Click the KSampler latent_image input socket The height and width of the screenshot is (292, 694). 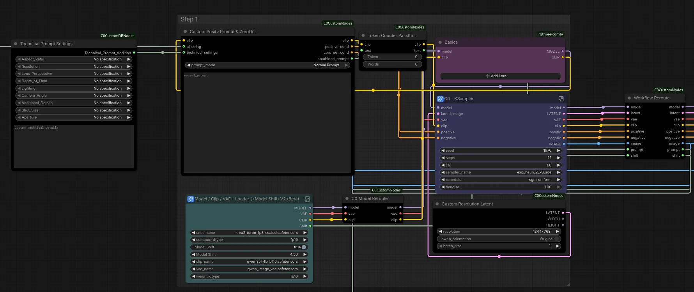(438, 114)
